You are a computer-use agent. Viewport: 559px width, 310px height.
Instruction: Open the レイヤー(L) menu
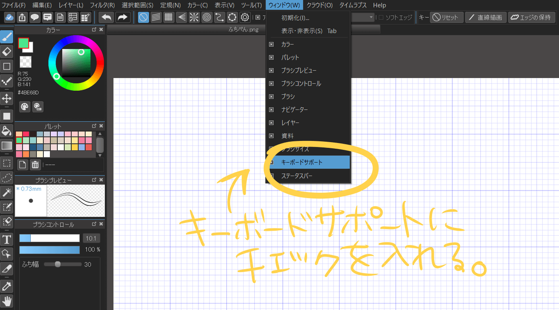tap(71, 5)
